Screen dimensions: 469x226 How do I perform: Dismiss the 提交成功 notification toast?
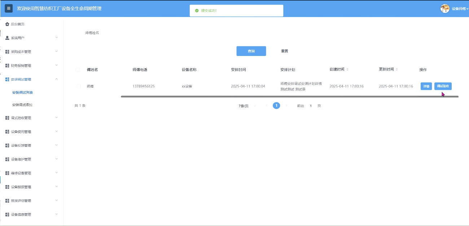[236, 10]
